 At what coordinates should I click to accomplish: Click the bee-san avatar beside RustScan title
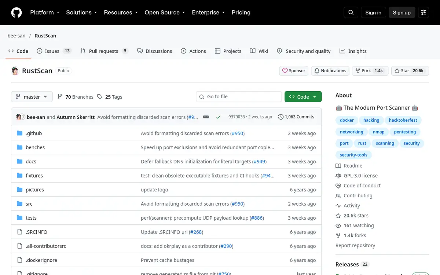(x=15, y=71)
